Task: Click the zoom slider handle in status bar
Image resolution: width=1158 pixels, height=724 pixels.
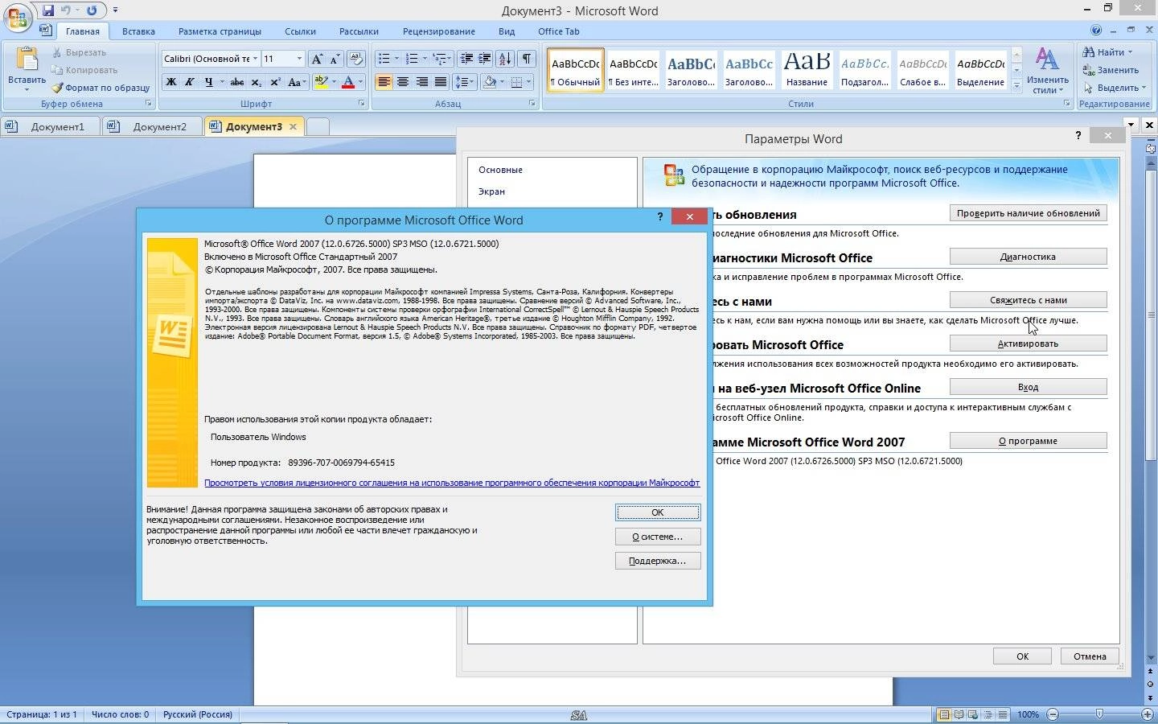Action: (x=1099, y=714)
